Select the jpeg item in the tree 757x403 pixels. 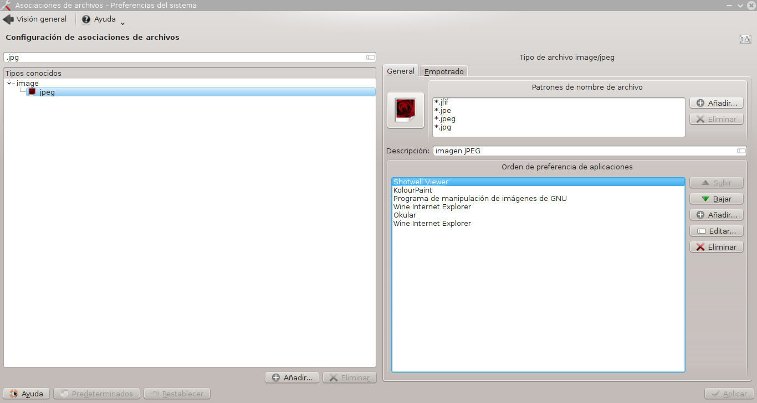[x=47, y=92]
